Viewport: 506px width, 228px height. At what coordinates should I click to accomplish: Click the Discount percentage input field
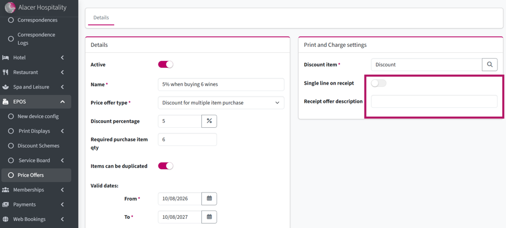[x=180, y=121]
